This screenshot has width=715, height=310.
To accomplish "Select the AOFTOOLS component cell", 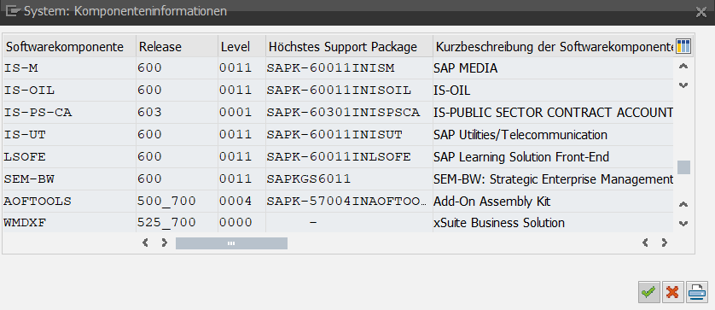I will (x=69, y=202).
